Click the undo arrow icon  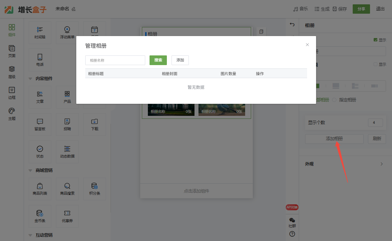pos(292,25)
